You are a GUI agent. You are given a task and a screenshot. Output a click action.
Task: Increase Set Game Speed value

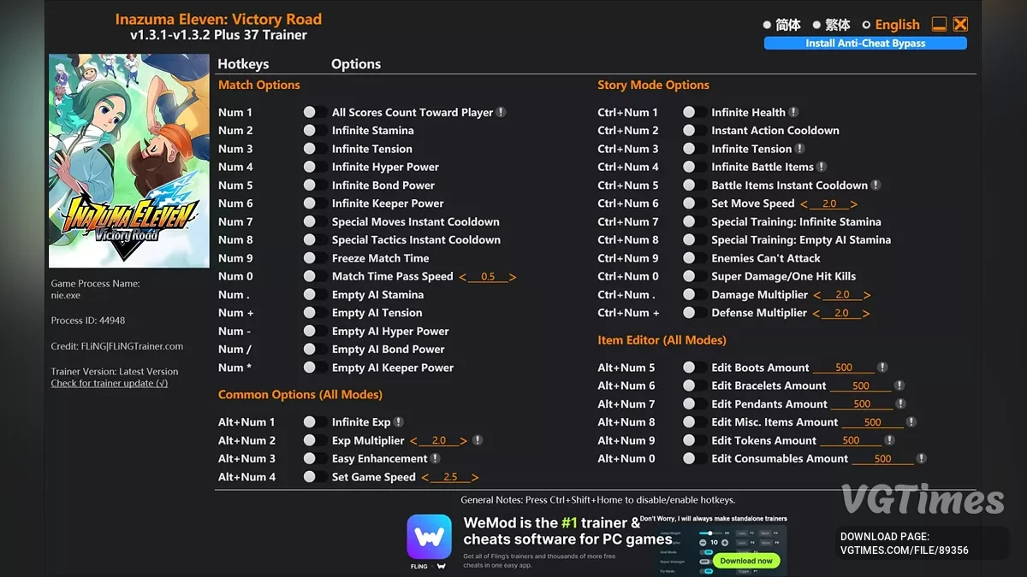(x=475, y=478)
